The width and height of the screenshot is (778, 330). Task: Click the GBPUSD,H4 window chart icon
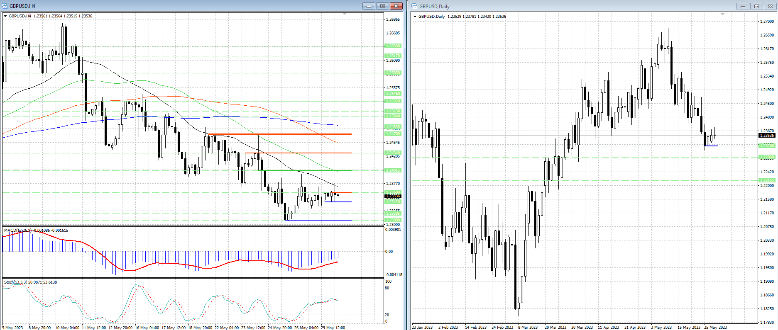[x=5, y=6]
